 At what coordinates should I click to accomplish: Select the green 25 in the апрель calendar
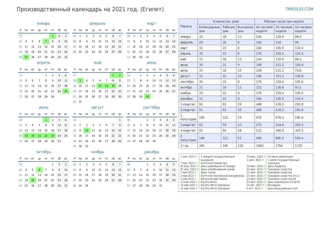click(66, 91)
